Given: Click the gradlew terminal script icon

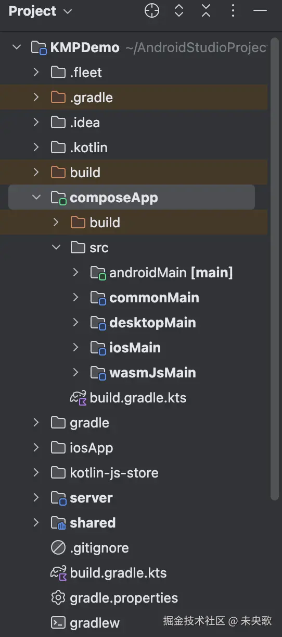Looking at the screenshot, I should pos(58,623).
